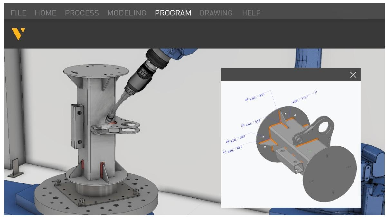The image size is (387, 218).
Task: Switch to the HOME tab
Action: point(46,13)
